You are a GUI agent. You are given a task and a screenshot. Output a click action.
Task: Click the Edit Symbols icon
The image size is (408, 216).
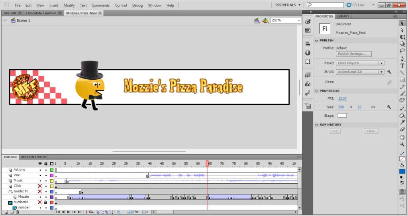(x=265, y=21)
